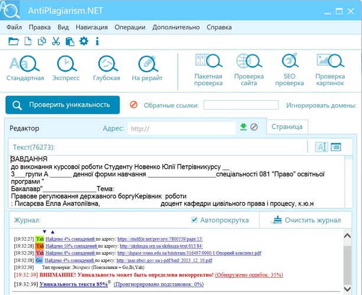362x295 pixels.
Task: Open the ukrkniga.org.ua link
Action: coord(161,246)
